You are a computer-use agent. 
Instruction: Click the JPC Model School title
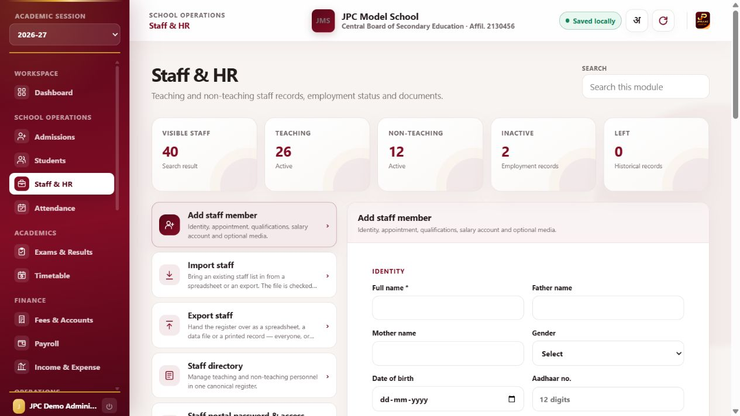(x=380, y=16)
